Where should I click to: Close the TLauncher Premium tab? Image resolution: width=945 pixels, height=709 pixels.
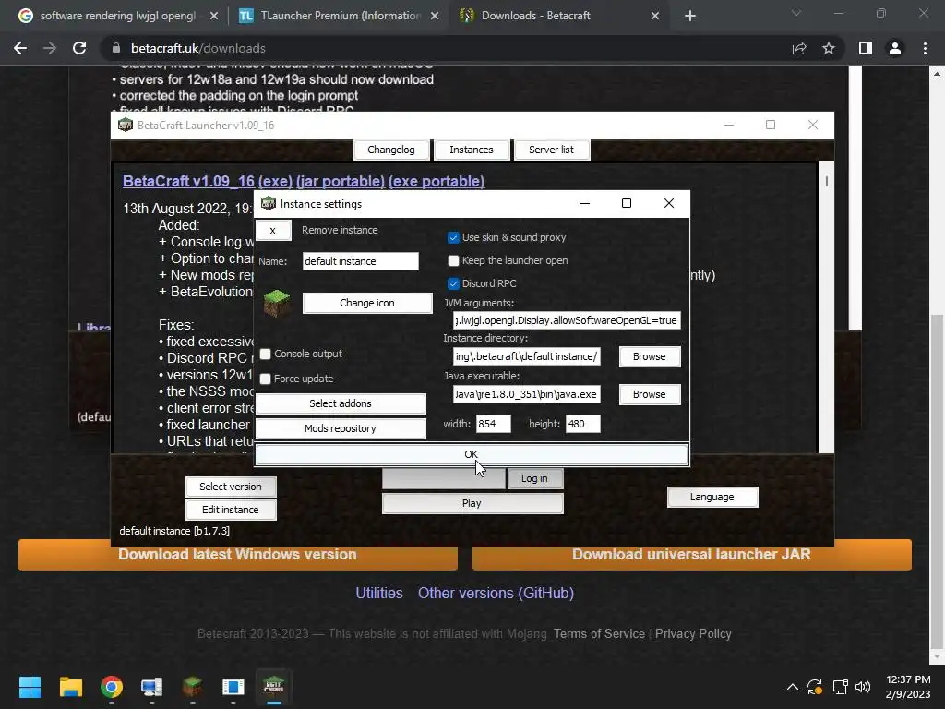click(x=435, y=16)
